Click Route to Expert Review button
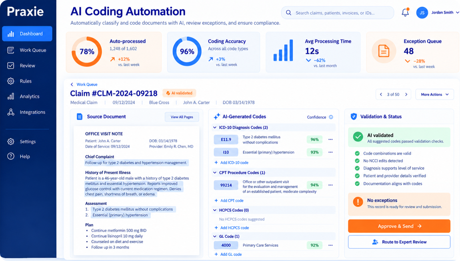460x261 pixels. pos(399,242)
